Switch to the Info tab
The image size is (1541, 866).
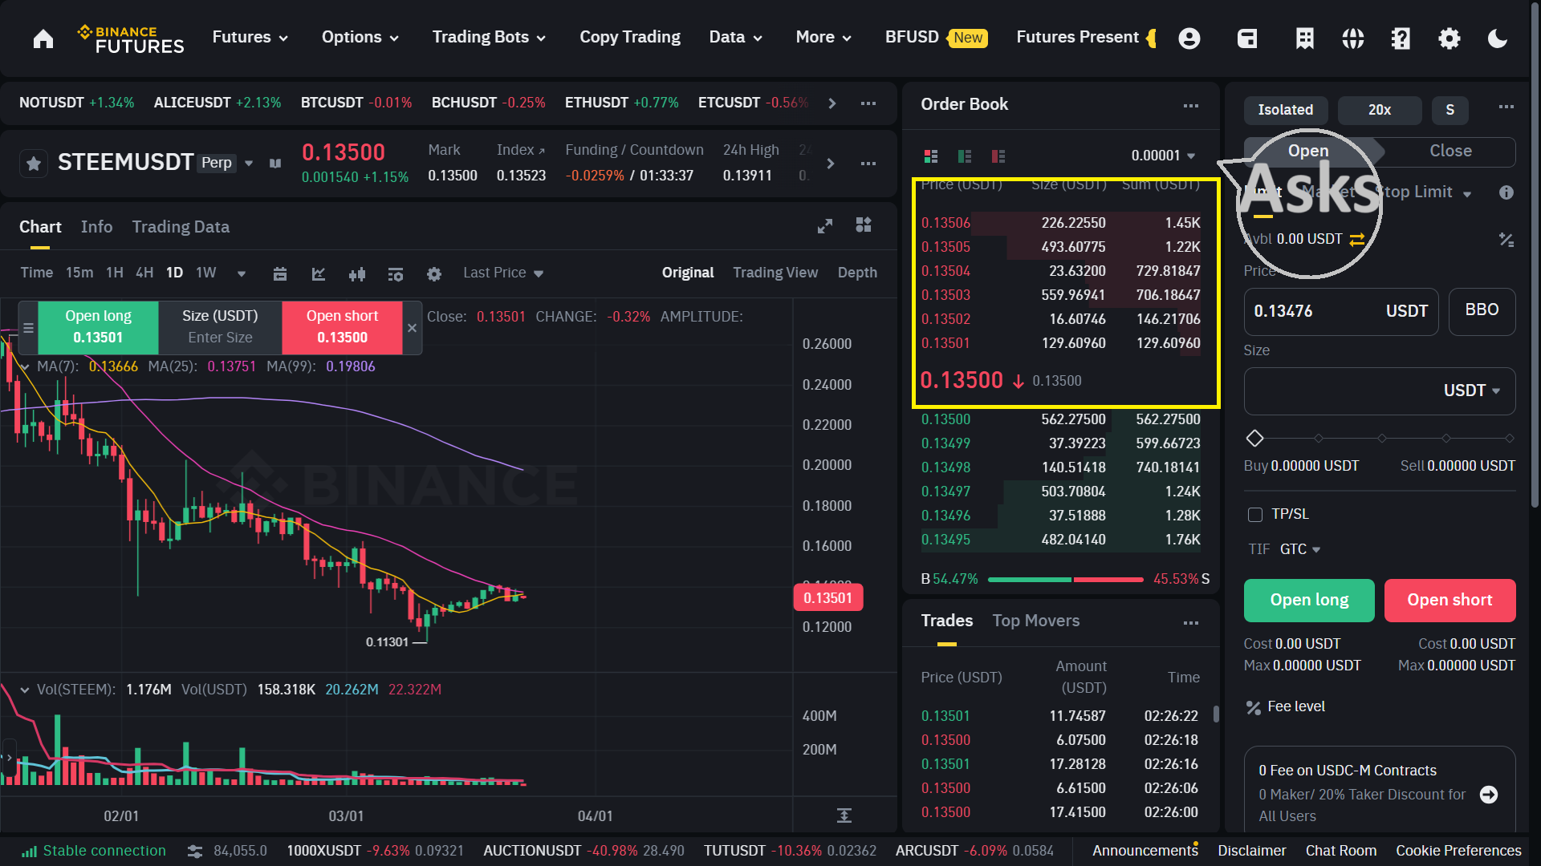click(x=96, y=227)
